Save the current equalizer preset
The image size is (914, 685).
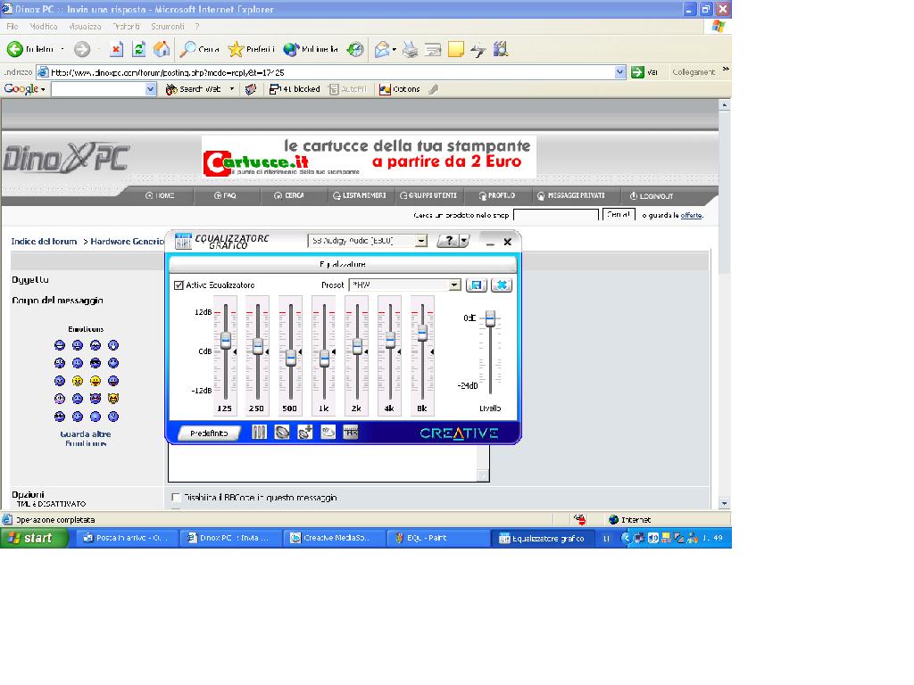click(x=476, y=285)
